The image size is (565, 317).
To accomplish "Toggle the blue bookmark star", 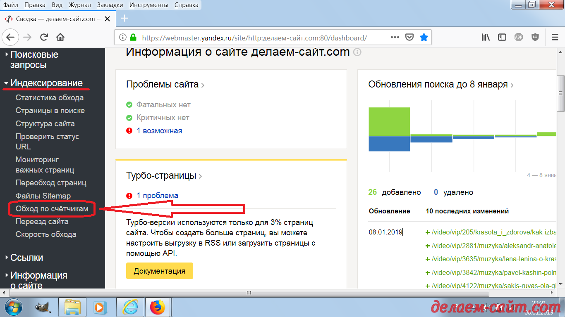I will click(x=424, y=37).
